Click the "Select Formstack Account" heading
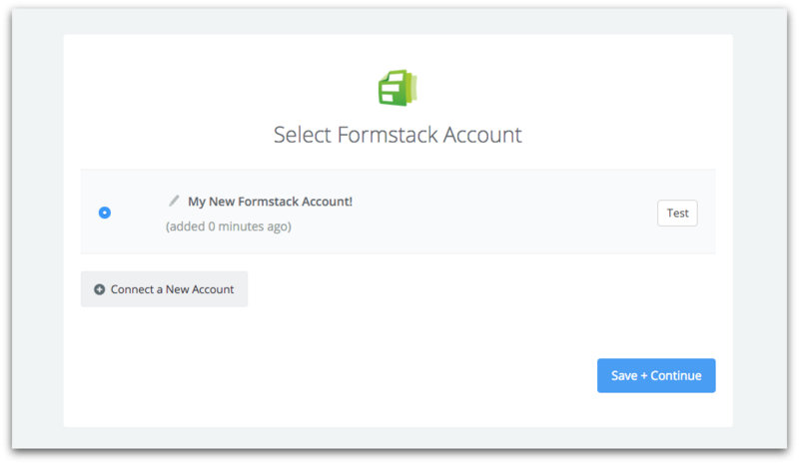The width and height of the screenshot is (799, 464). [398, 135]
